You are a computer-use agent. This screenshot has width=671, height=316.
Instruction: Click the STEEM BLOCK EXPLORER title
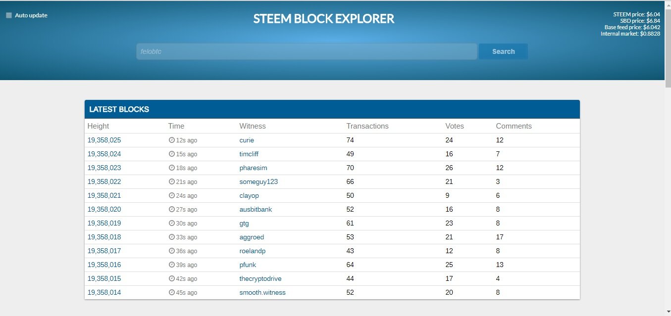pyautogui.click(x=324, y=19)
